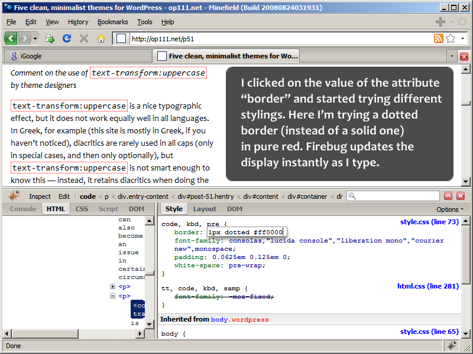Click Style panel scrollbar up arrow
Screen dimensions: 473x354
point(466,221)
